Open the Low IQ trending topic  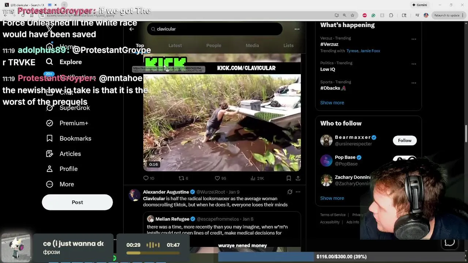coord(328,69)
